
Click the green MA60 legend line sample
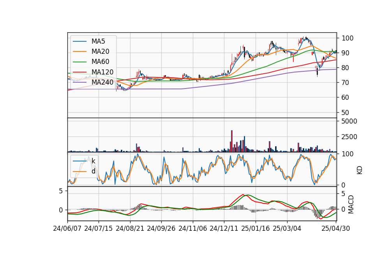[x=79, y=62]
